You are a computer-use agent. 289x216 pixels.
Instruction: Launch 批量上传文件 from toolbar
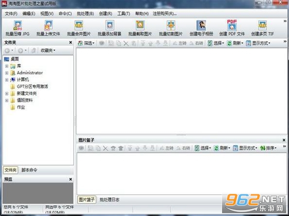pyautogui.click(x=48, y=28)
